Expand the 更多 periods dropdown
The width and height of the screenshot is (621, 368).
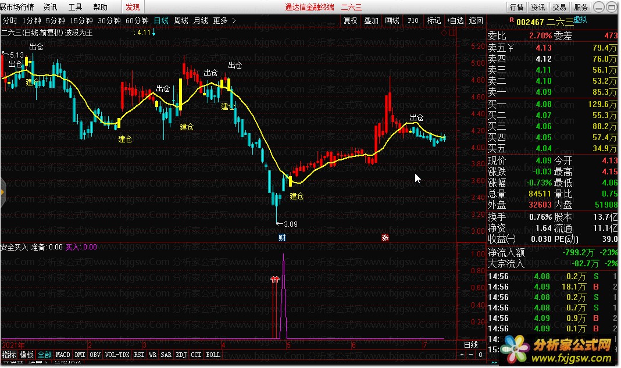224,20
